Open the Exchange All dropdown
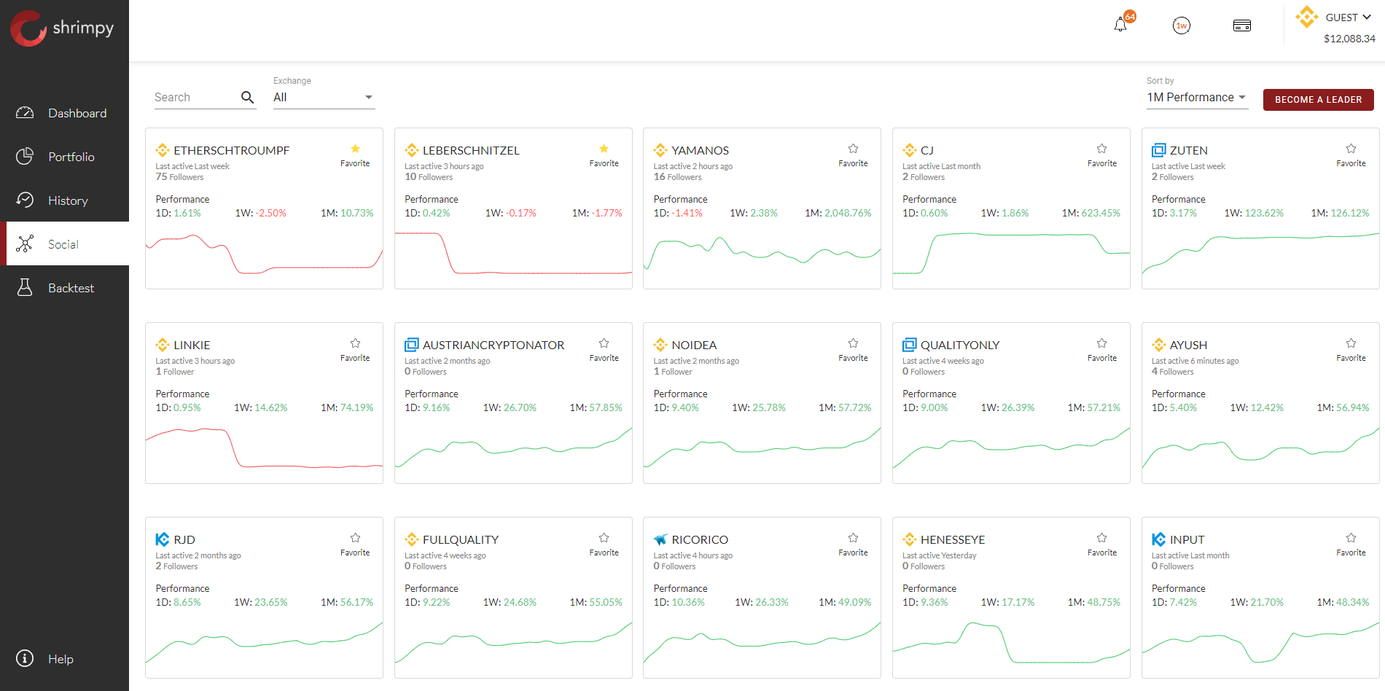 click(324, 98)
